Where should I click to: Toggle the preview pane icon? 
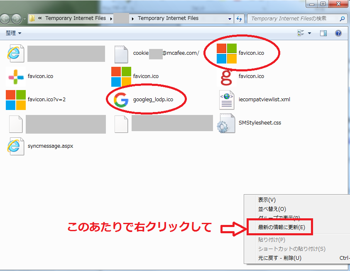click(323, 33)
